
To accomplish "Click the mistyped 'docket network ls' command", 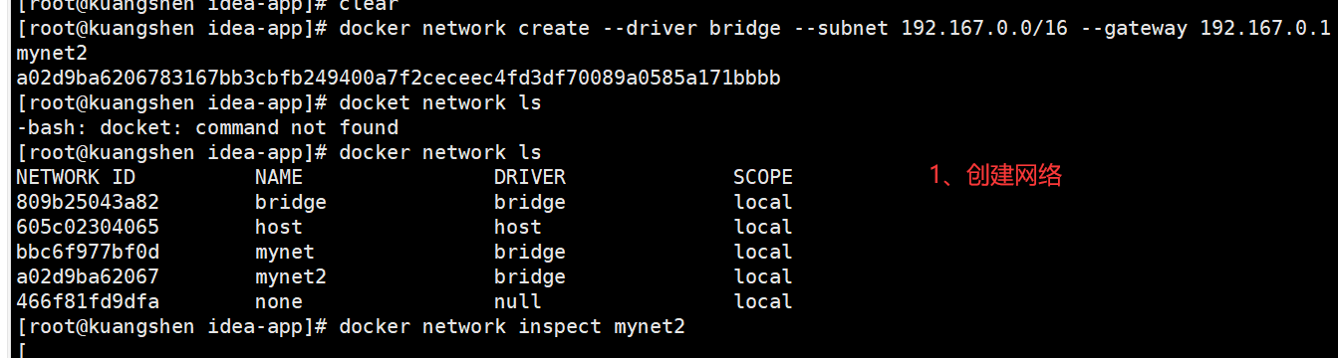I will [x=440, y=102].
